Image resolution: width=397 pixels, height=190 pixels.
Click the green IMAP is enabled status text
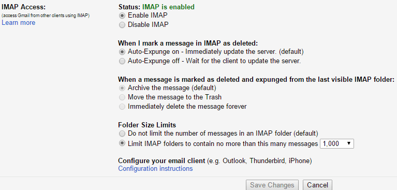(168, 7)
